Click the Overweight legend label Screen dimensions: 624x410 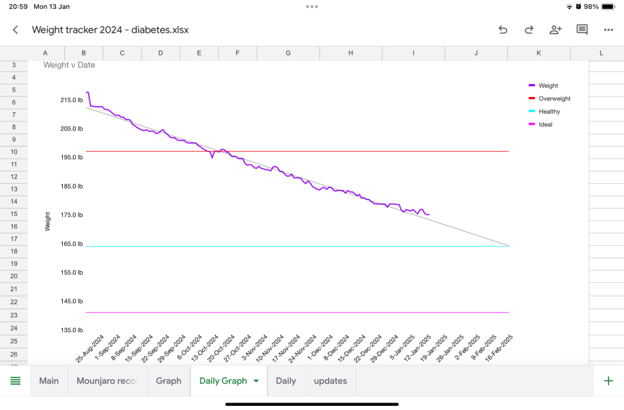pyautogui.click(x=554, y=98)
